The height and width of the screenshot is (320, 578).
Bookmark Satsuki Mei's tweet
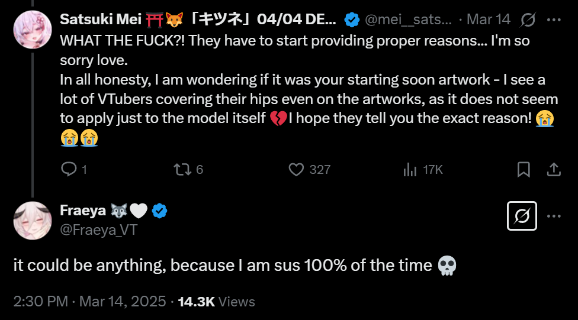(x=524, y=170)
